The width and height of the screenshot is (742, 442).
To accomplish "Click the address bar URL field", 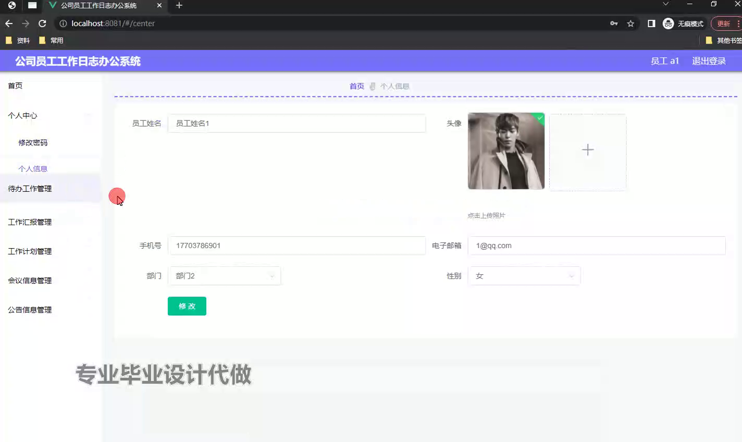I will [x=333, y=23].
